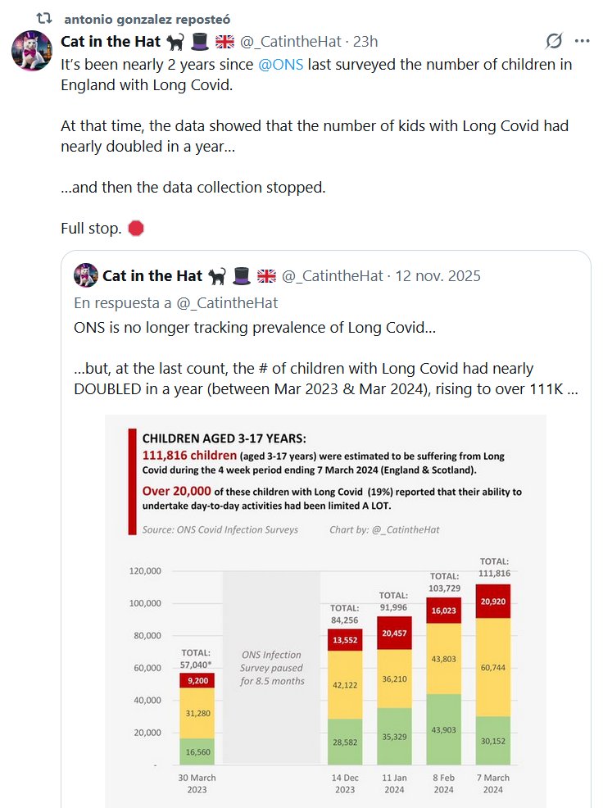Screen dimensions: 603x808
Task: Click the repost arrows icon at top
Action: click(x=45, y=17)
